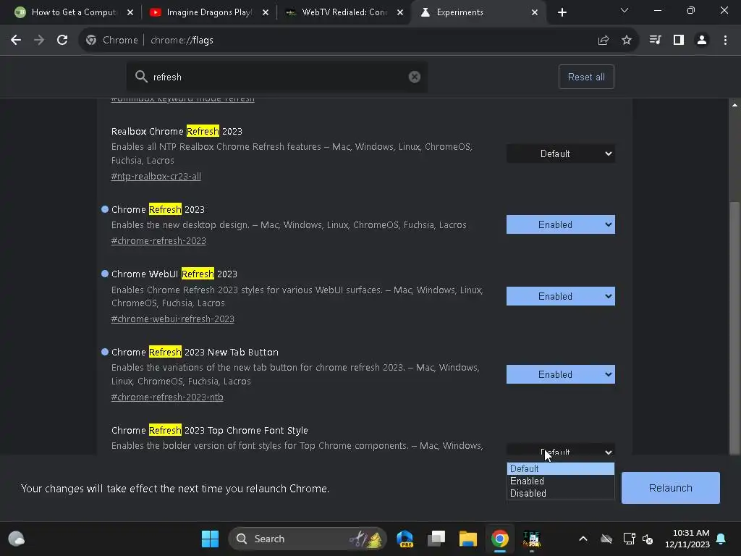The image size is (741, 556).
Task: Open the #chrome-webui-refresh-2023 link
Action: pyautogui.click(x=172, y=319)
